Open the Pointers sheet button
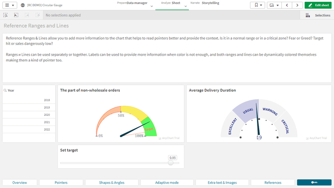 tap(61, 183)
